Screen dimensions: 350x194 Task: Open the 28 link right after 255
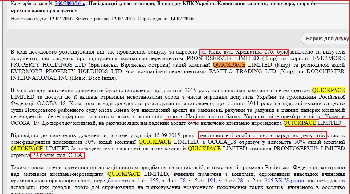coord(183,181)
